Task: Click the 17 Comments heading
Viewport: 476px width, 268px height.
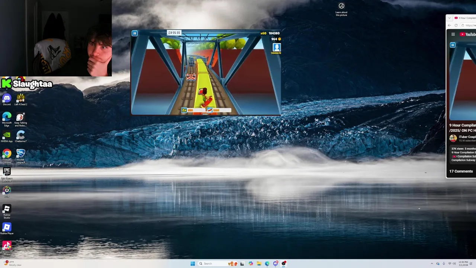Action: 461,171
